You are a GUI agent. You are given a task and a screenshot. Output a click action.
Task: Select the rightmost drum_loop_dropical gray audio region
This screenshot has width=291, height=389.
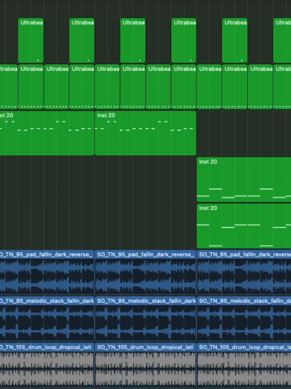click(244, 365)
